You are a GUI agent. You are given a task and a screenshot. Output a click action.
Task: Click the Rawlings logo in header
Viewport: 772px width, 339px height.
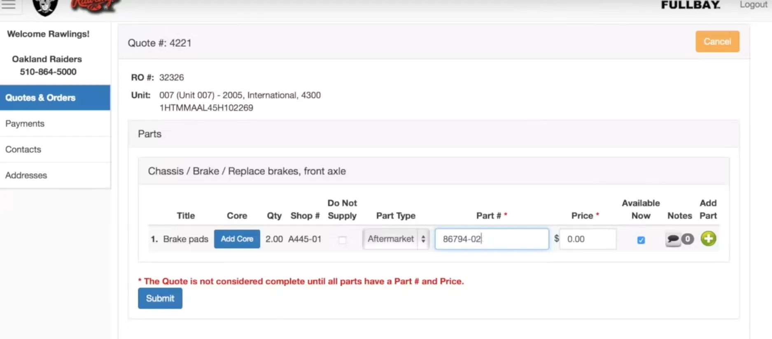pyautogui.click(x=95, y=6)
